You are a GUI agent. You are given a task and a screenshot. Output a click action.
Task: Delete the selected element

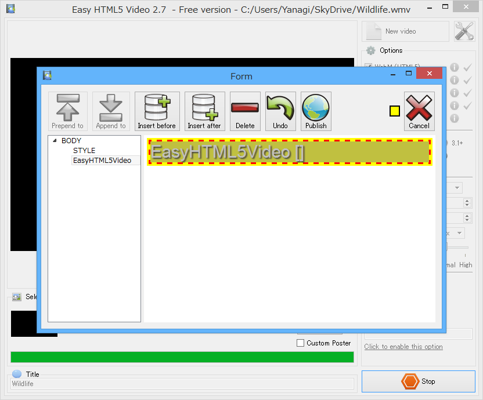(245, 111)
